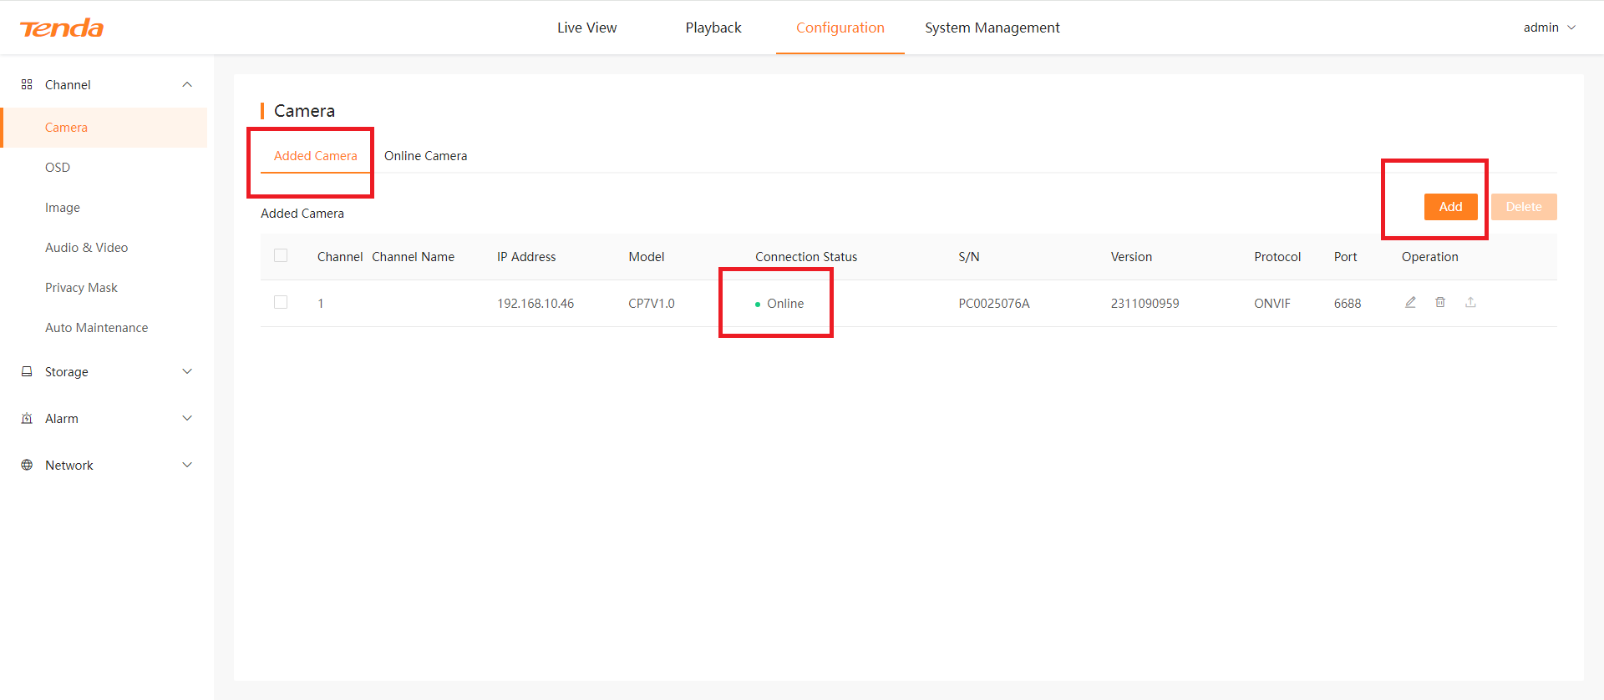Expand the Alarm section chevron
Viewport: 1604px width, 700px height.
[x=187, y=418]
